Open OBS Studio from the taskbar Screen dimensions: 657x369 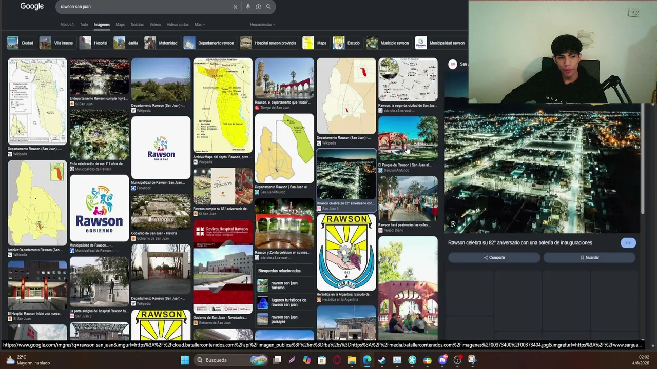click(x=457, y=360)
